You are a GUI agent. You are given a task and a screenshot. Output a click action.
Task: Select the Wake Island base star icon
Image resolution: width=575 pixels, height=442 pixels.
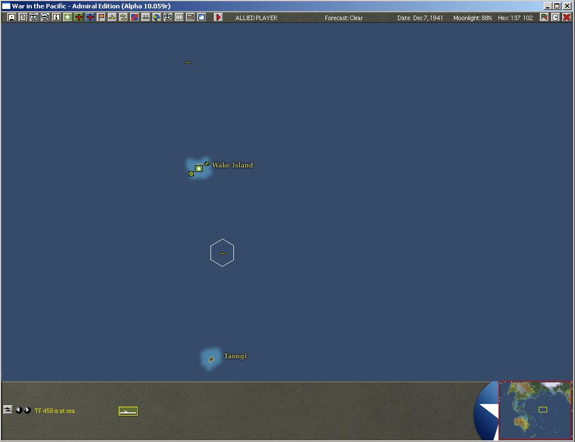[x=199, y=169]
